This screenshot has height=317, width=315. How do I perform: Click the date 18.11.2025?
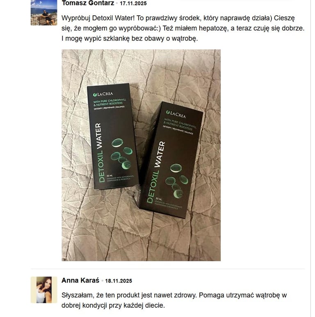pos(119,281)
